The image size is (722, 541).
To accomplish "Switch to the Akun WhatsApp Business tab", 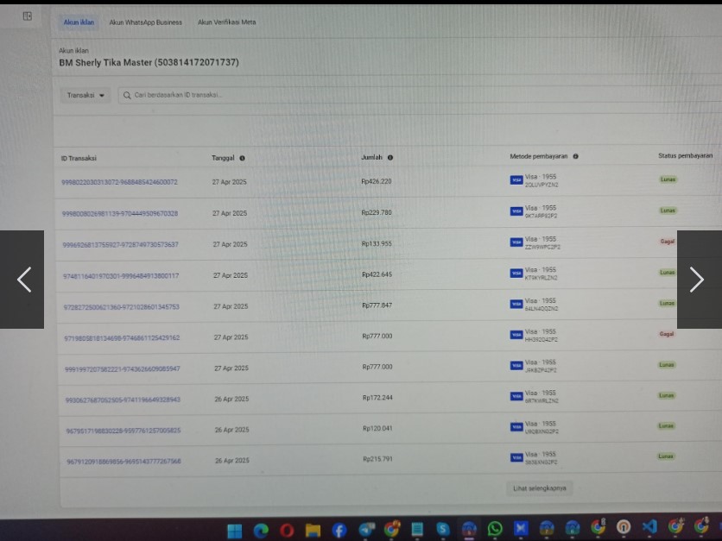I will 145,22.
